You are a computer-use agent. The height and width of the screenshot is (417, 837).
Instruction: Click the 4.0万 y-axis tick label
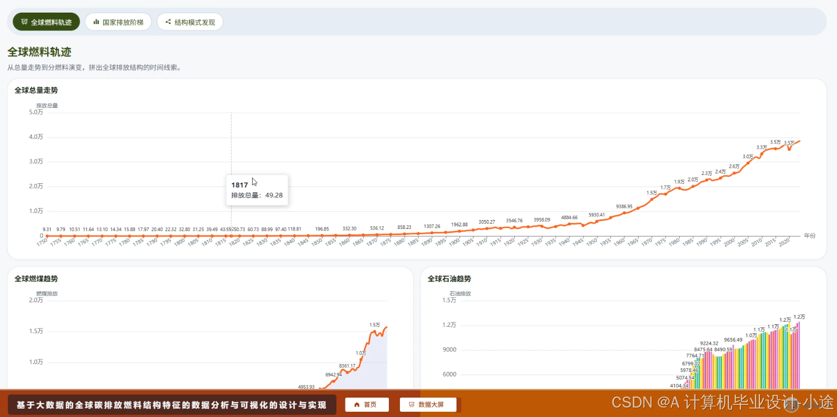point(36,137)
